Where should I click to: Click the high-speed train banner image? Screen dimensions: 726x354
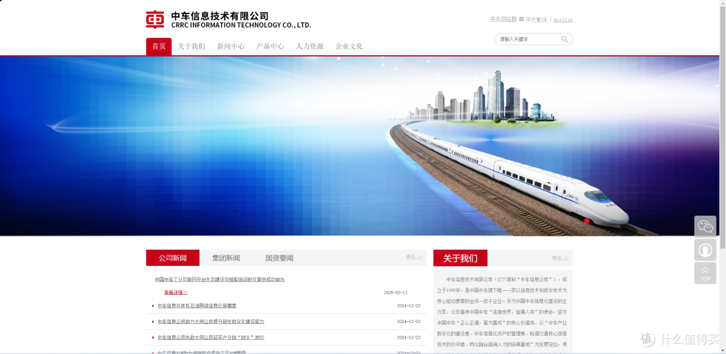(360, 146)
